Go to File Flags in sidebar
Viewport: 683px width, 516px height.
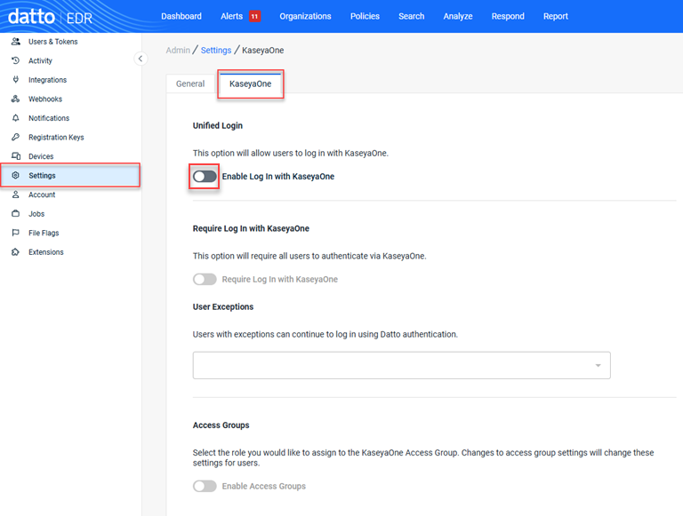tap(44, 234)
